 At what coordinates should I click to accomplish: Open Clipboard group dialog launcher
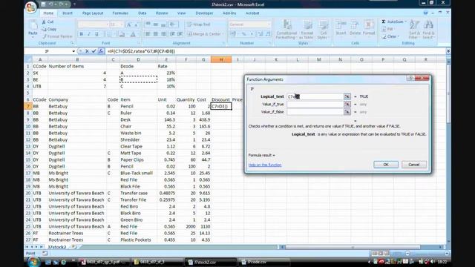(x=72, y=43)
